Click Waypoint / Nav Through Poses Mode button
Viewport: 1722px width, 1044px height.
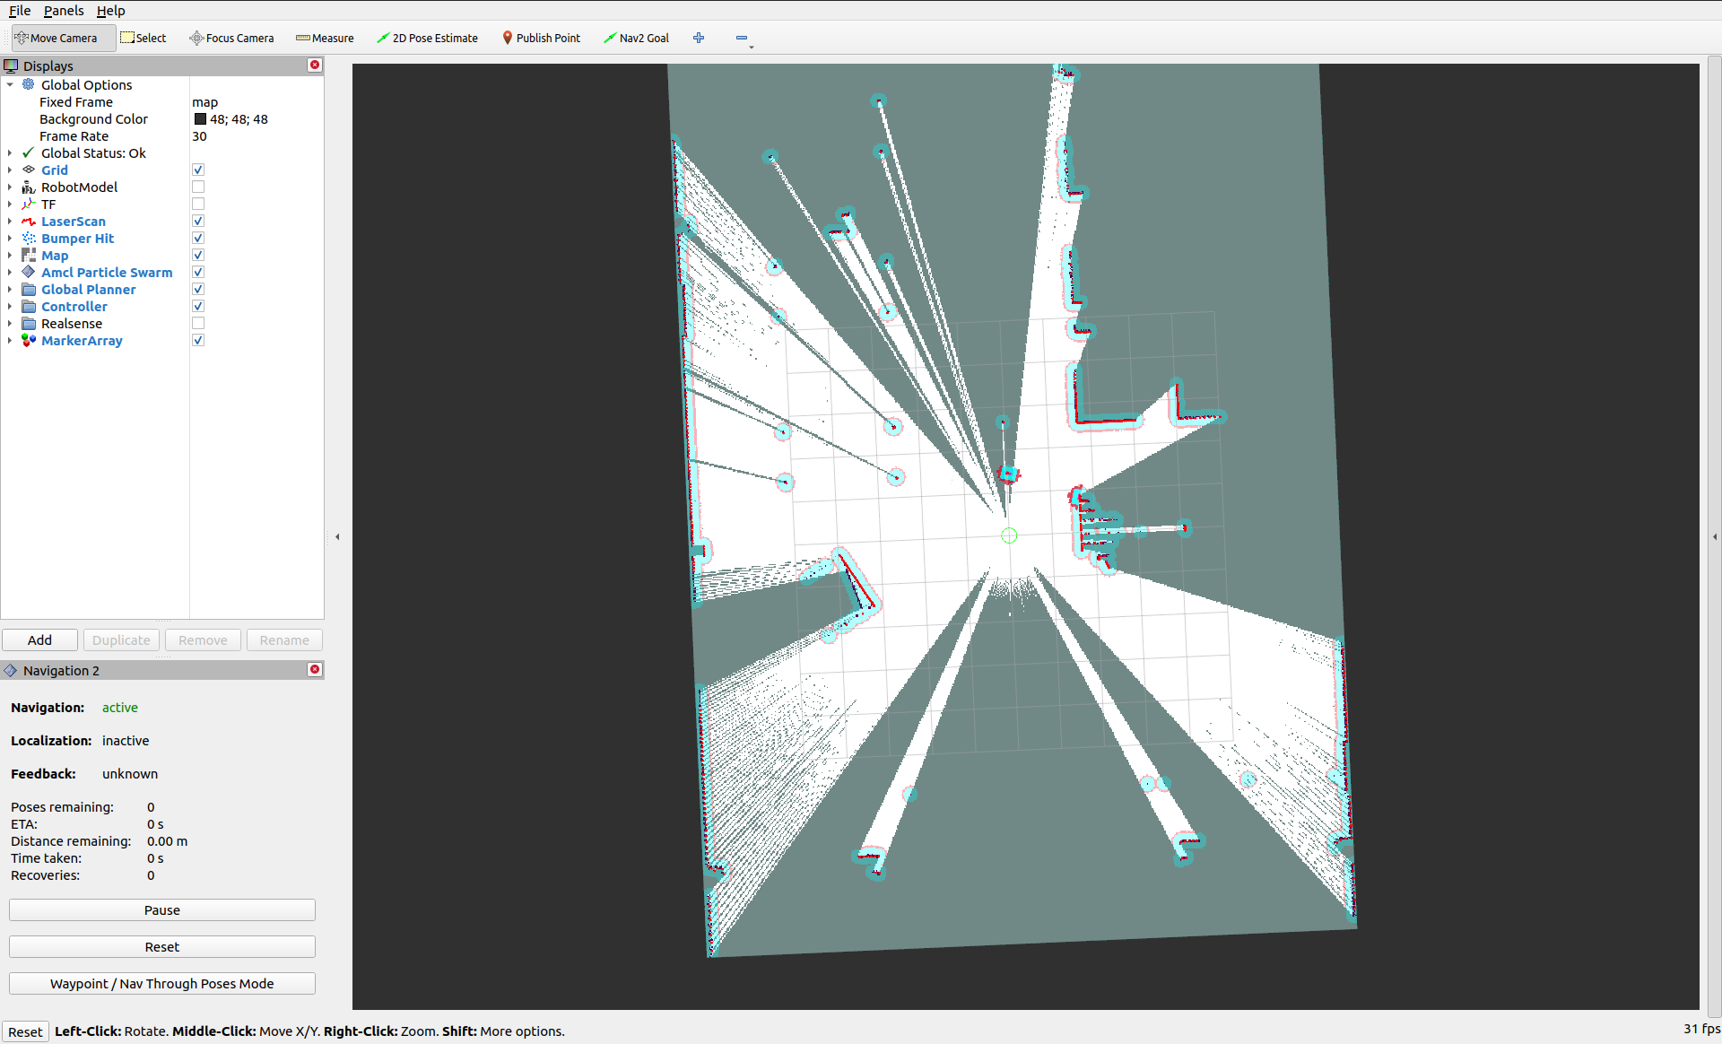tap(162, 984)
